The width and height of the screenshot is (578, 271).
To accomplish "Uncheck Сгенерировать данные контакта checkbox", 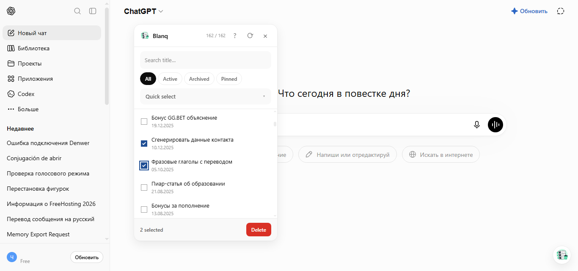I will (144, 144).
